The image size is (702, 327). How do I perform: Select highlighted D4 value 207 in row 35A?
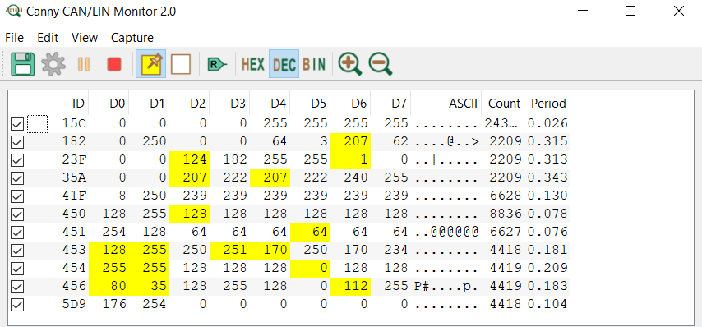tap(270, 178)
